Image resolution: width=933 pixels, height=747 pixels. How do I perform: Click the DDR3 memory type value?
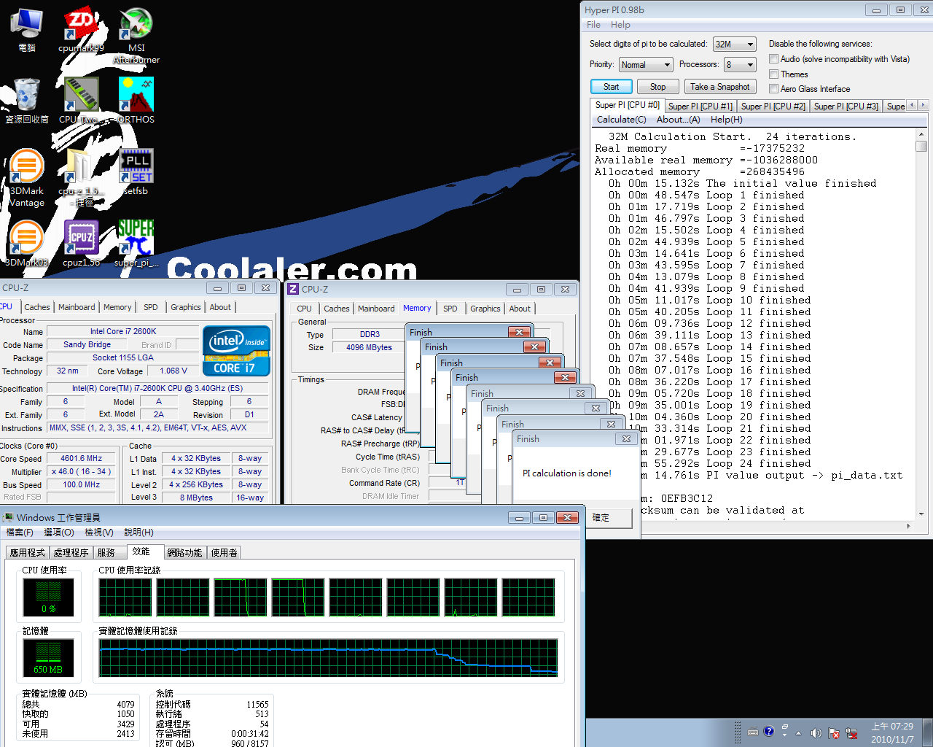[x=370, y=335]
